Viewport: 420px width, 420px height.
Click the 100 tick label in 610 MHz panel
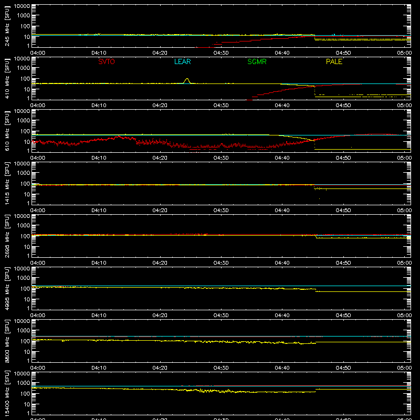[x=25, y=131]
